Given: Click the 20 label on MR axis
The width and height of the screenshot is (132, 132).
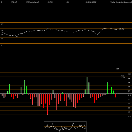Looking at the screenshot, I should 129,91.
